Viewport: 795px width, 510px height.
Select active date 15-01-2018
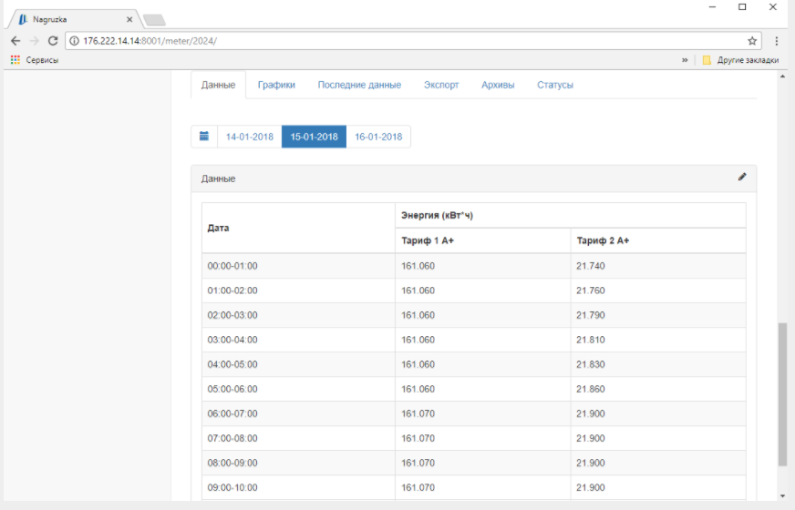click(314, 137)
